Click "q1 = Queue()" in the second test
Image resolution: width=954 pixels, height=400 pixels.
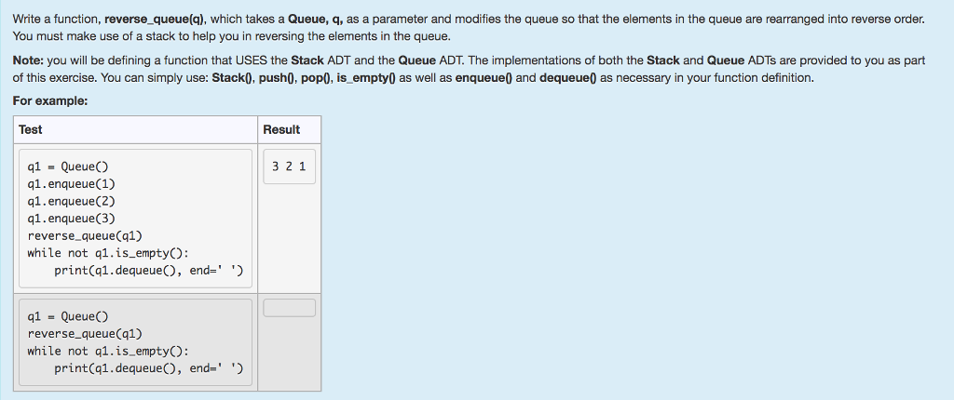(71, 317)
